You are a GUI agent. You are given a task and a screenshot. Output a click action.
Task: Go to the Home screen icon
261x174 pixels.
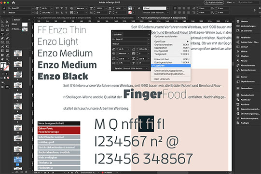point(14,2)
